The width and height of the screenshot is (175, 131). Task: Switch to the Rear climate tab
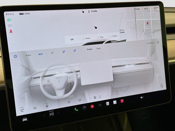(99, 49)
